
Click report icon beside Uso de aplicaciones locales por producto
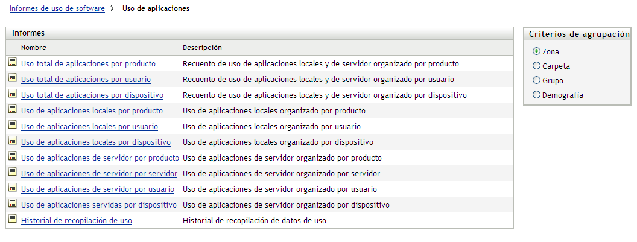point(12,109)
